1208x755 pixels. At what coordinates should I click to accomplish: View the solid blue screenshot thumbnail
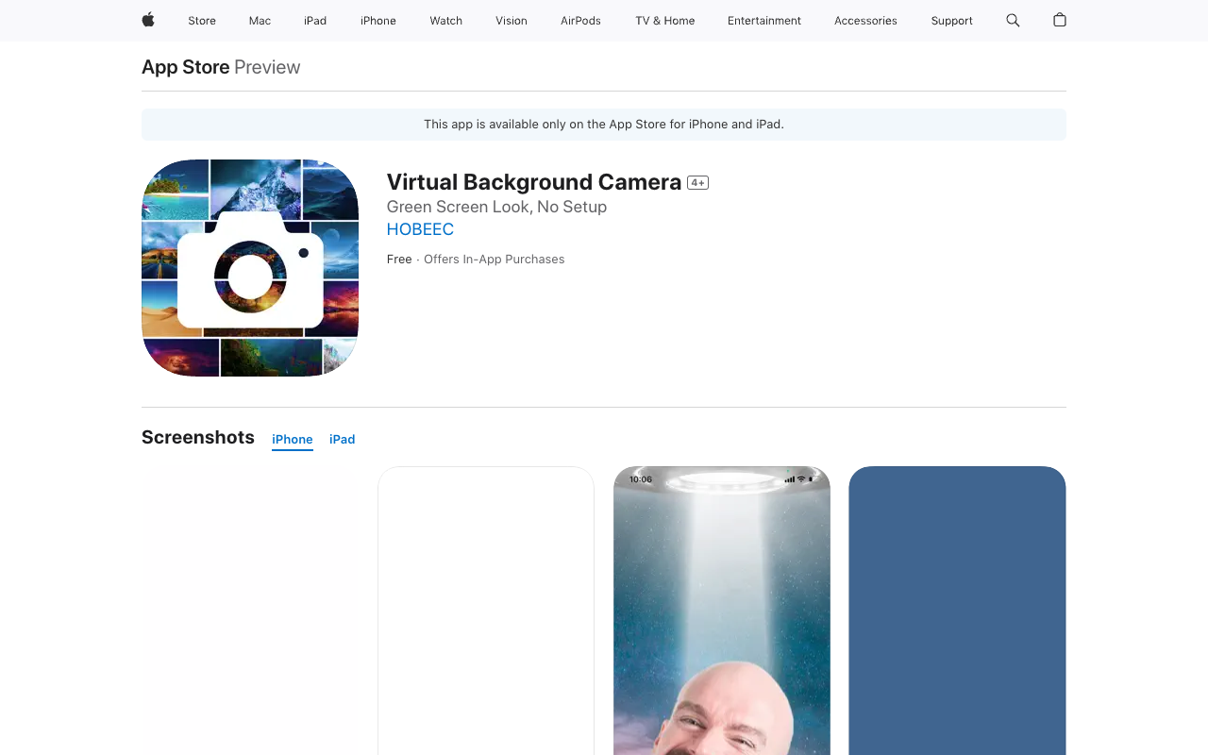click(x=957, y=611)
